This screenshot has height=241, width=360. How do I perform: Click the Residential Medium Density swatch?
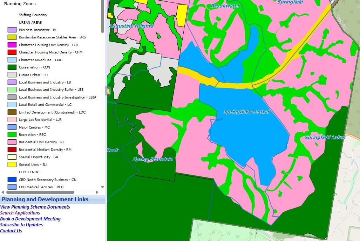coord(12,150)
